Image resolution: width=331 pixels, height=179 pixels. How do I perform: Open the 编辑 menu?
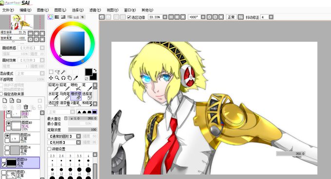tap(25, 10)
